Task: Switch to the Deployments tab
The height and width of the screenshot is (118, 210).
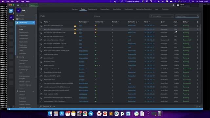Action: tap(93, 9)
